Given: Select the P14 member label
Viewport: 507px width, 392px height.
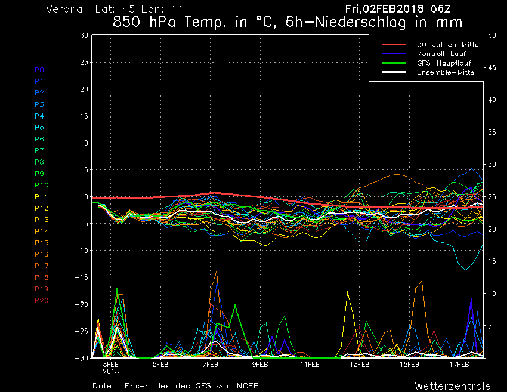Looking at the screenshot, I should pyautogui.click(x=41, y=232).
